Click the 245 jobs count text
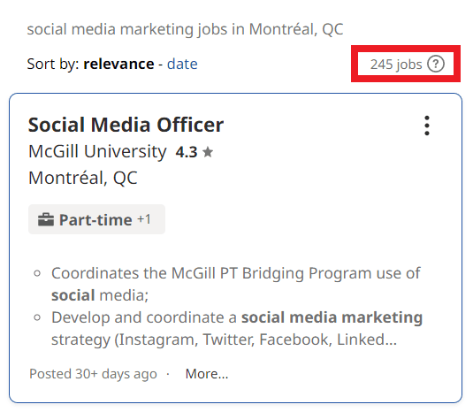 [396, 65]
